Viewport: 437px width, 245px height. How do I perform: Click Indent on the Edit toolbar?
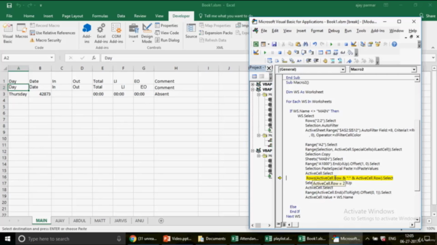point(309,61)
